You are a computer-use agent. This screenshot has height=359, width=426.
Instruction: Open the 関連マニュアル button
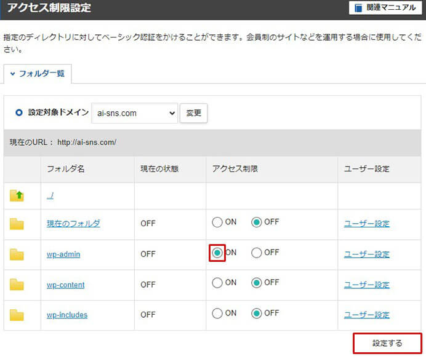pos(385,7)
